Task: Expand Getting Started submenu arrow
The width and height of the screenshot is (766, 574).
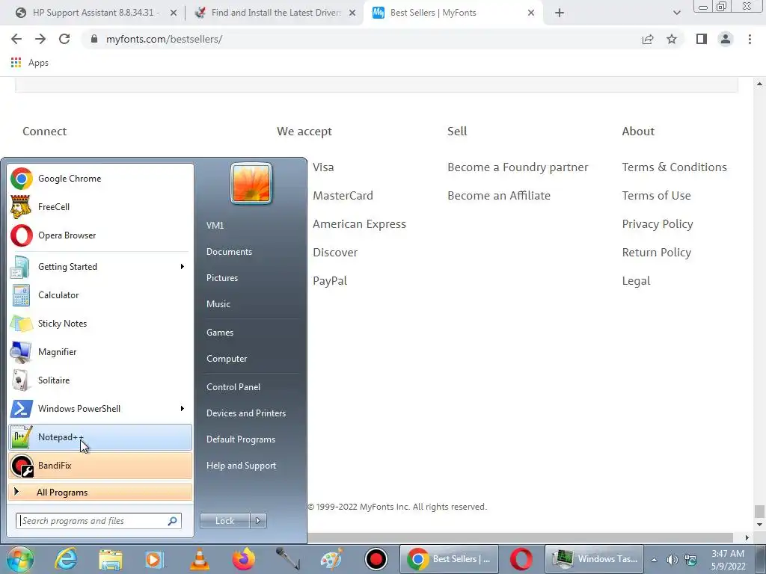Action: [183, 267]
